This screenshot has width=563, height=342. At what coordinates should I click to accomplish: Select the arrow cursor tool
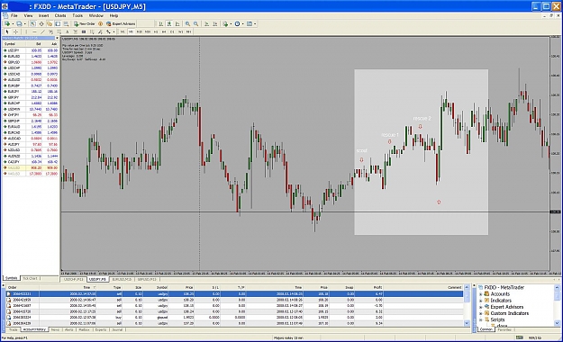click(x=7, y=31)
